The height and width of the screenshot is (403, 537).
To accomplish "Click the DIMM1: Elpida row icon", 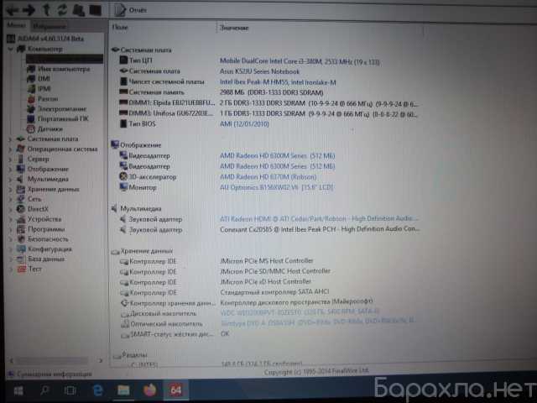I will (x=123, y=102).
